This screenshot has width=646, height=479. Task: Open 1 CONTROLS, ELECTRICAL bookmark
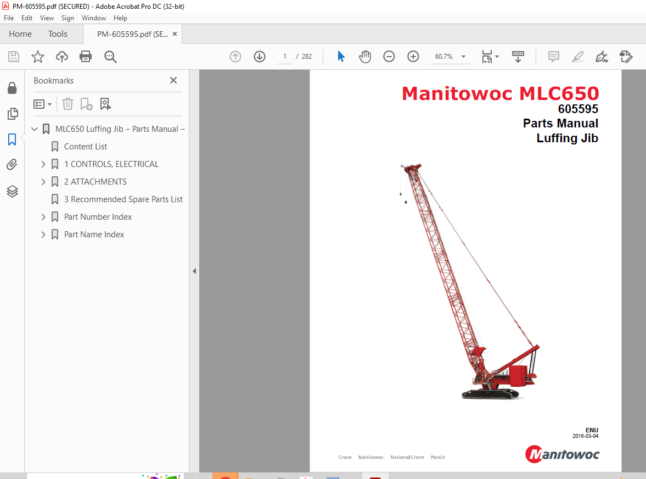(x=111, y=164)
